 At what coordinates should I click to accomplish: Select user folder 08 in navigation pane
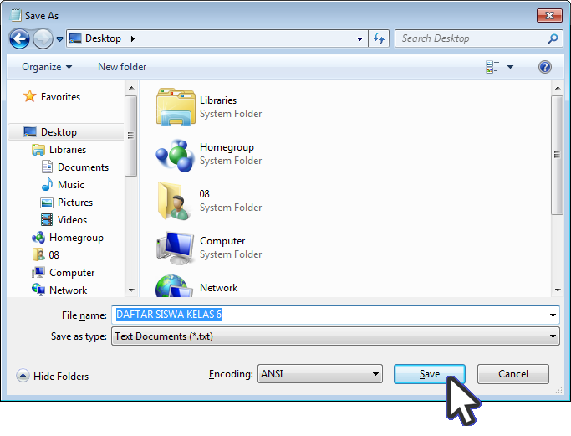point(45,254)
